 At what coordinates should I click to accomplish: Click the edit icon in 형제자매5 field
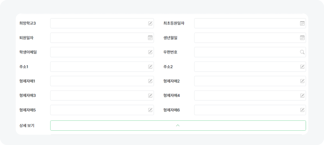coord(150,110)
